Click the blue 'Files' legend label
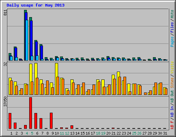This screenshot has width=176, height=137. (172, 27)
